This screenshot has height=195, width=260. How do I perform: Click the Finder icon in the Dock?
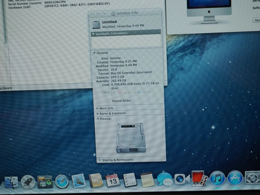pos(11,181)
